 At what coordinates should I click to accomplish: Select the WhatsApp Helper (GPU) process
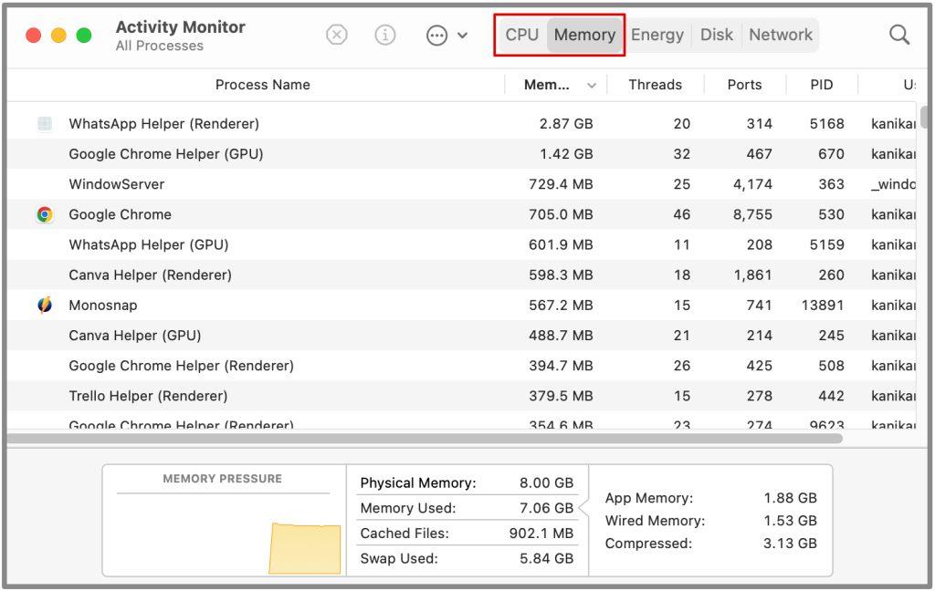pos(149,244)
